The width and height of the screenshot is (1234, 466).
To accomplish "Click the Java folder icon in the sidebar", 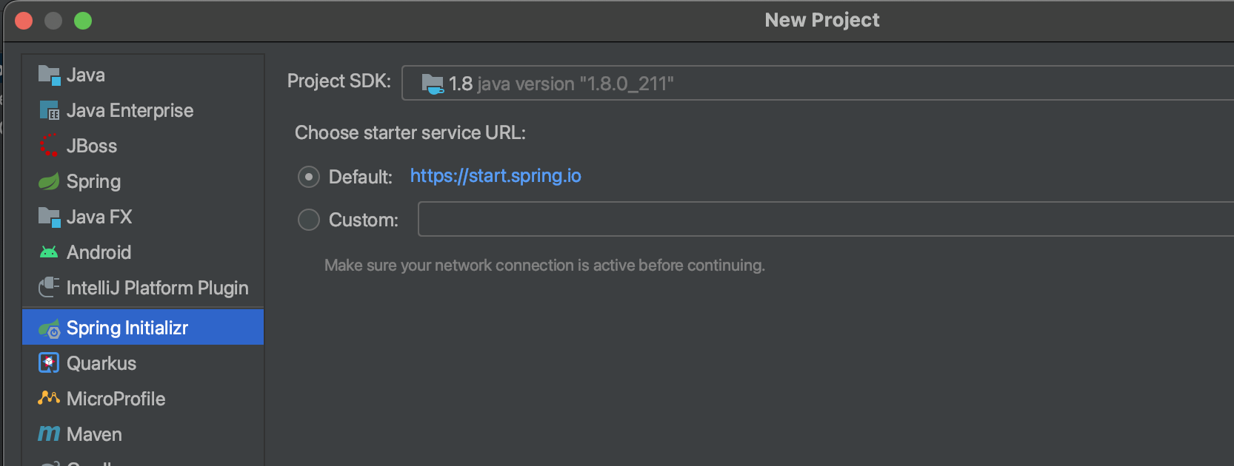I will [49, 75].
